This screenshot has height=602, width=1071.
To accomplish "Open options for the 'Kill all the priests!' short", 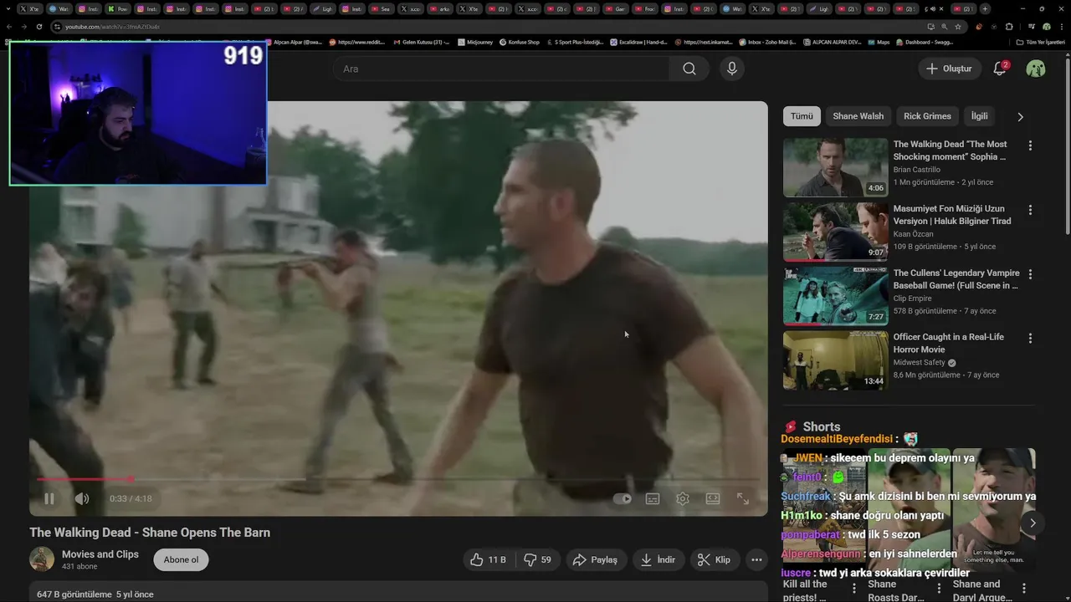I will coord(853,589).
